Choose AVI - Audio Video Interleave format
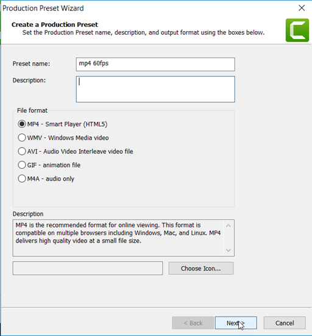This screenshot has width=312, height=336. coord(76,151)
